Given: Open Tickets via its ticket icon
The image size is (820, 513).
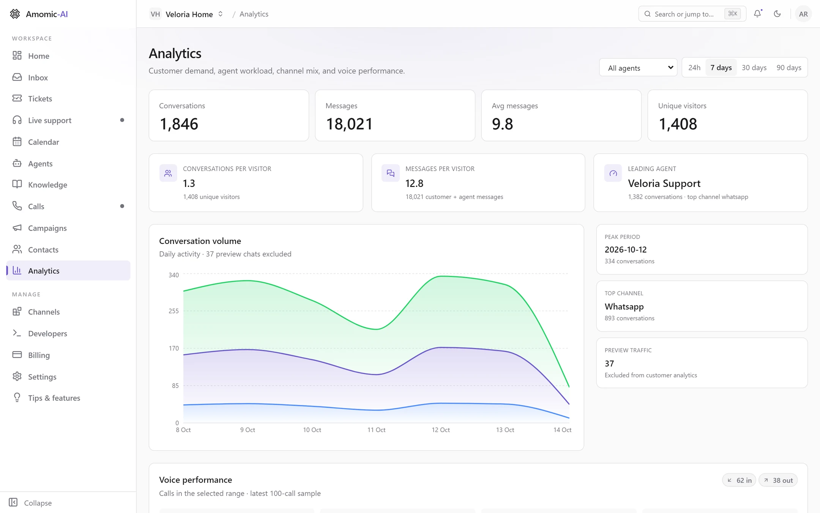Looking at the screenshot, I should point(17,98).
